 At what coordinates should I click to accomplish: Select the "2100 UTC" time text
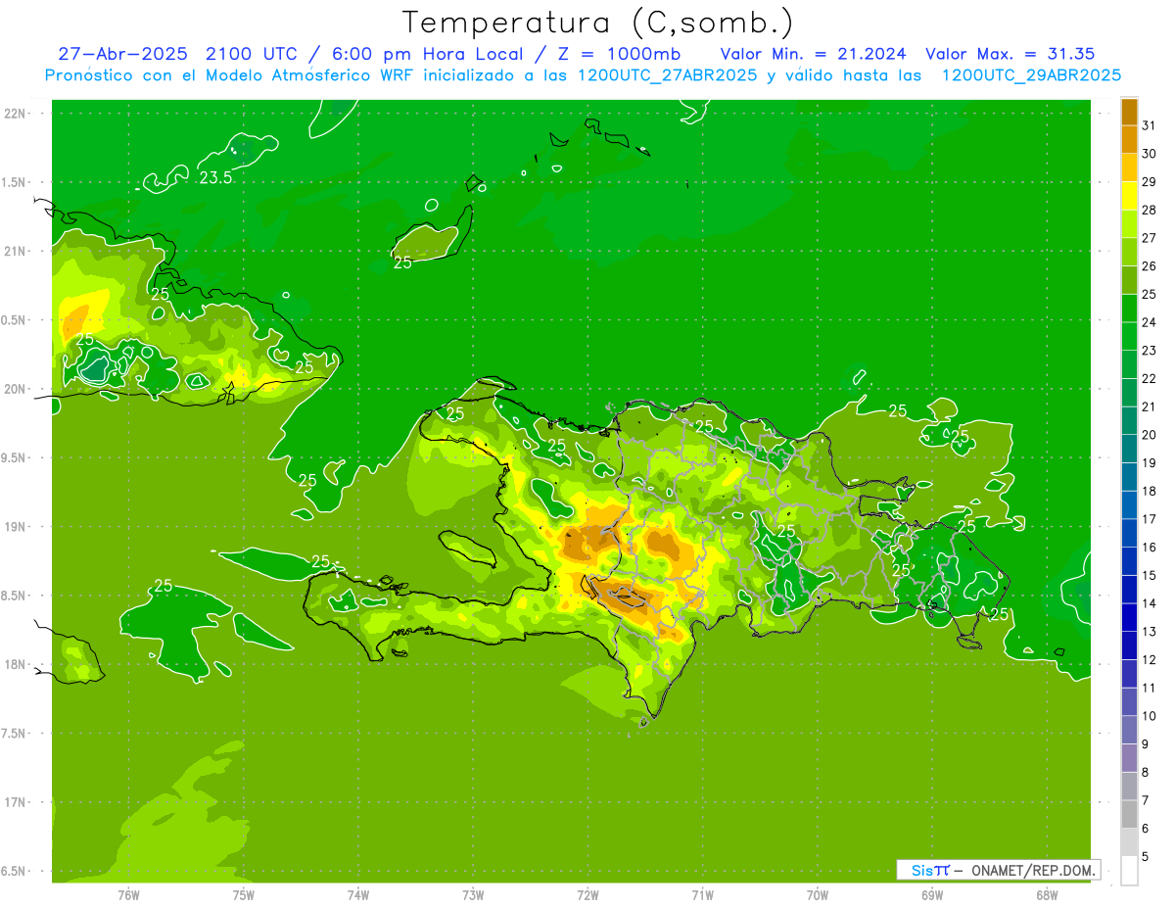click(x=251, y=54)
